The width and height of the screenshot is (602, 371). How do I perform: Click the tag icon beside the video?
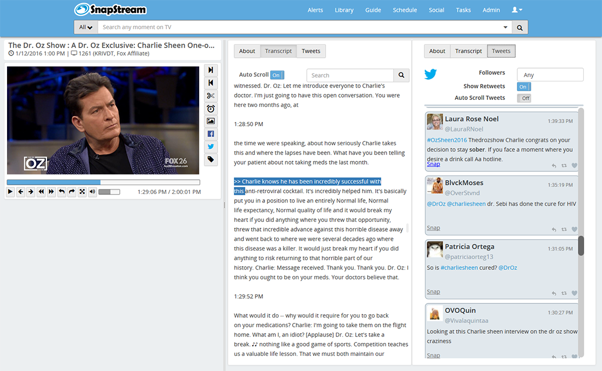pos(211,159)
